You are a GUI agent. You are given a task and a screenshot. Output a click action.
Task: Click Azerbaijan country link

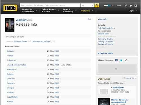pos(12,69)
